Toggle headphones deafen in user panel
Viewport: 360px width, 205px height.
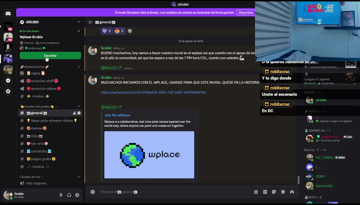69,195
